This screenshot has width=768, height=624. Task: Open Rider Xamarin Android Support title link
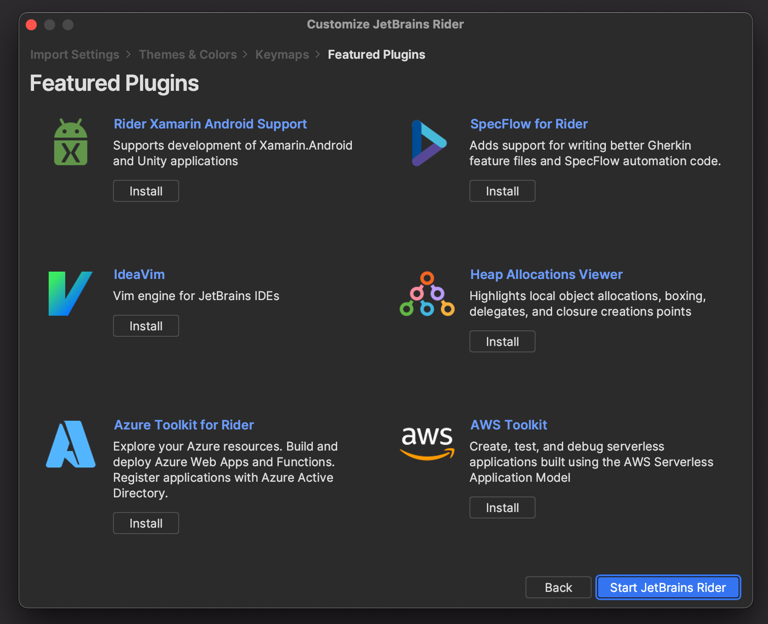tap(210, 124)
